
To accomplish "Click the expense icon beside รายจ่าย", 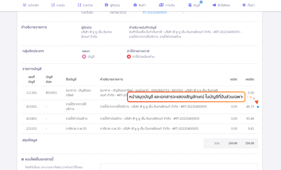I will point(79,5).
